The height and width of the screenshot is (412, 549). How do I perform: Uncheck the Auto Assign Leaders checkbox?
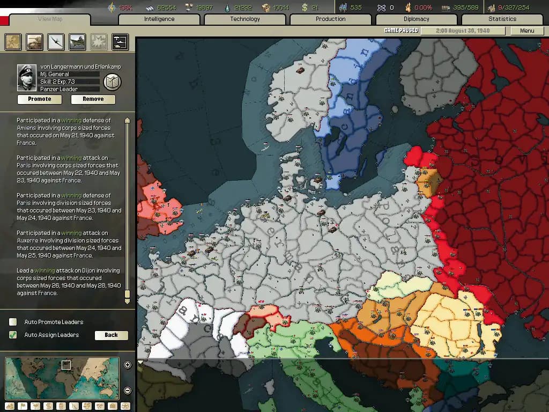pyautogui.click(x=13, y=335)
